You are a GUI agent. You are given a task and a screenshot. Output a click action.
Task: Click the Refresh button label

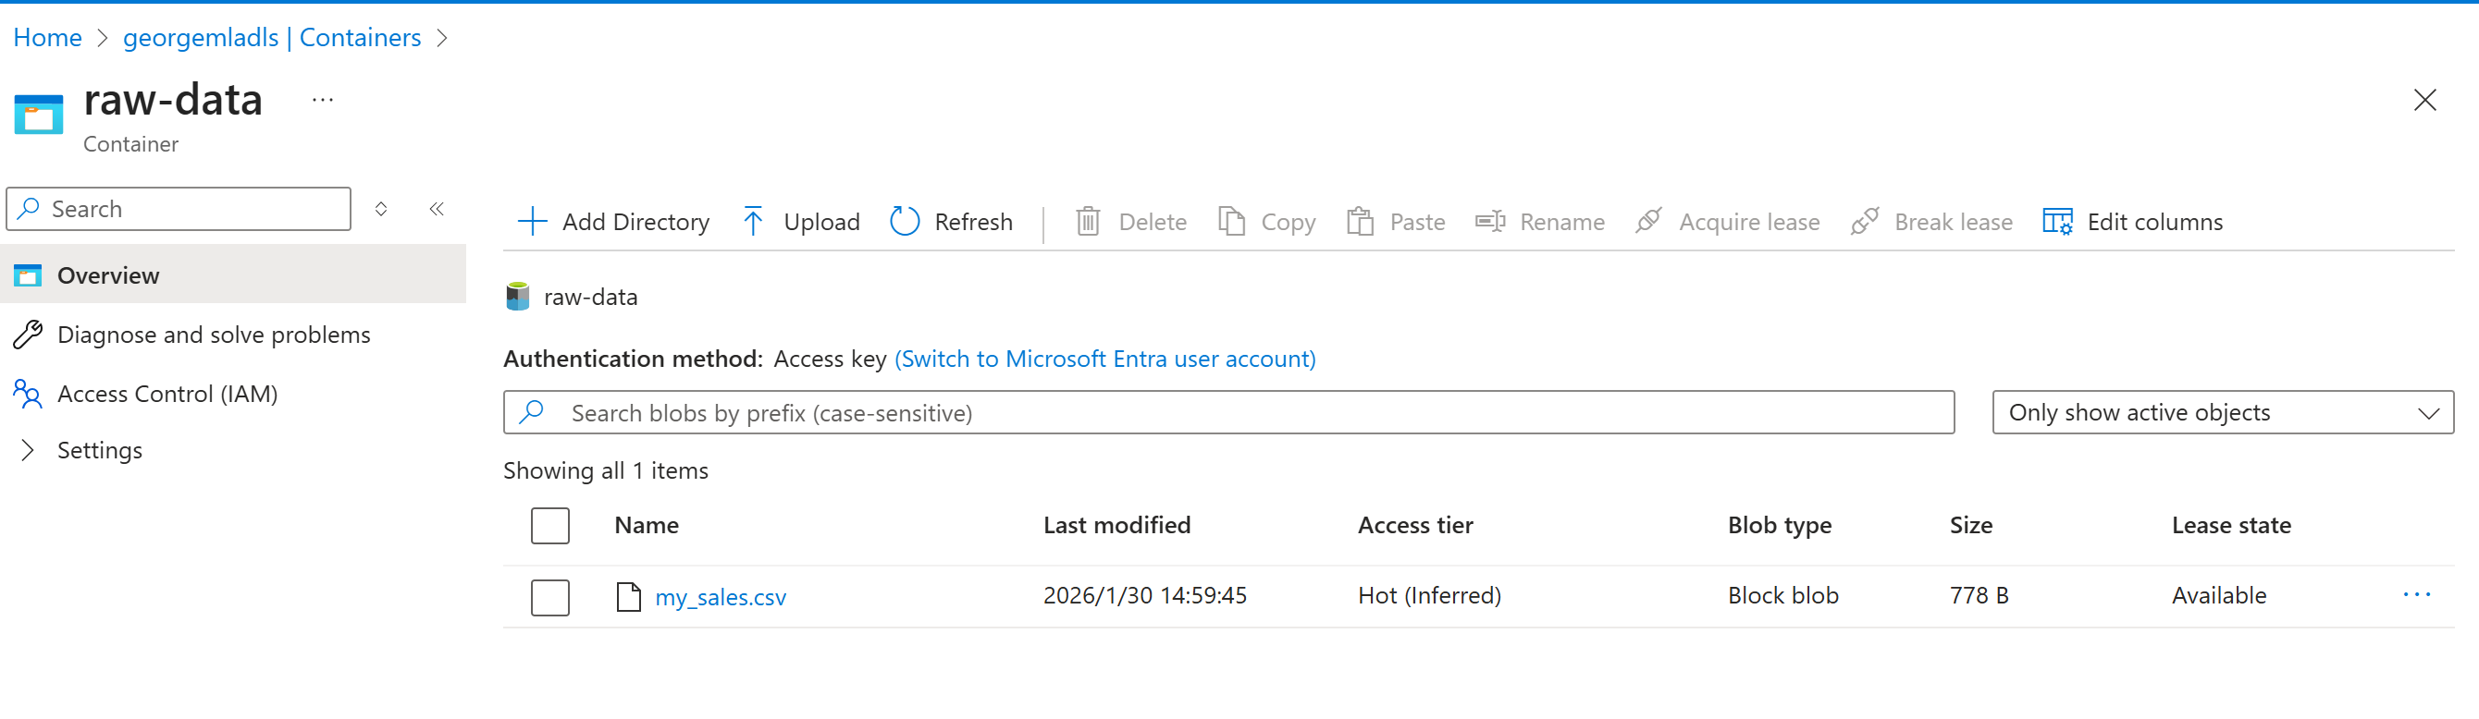tap(974, 222)
